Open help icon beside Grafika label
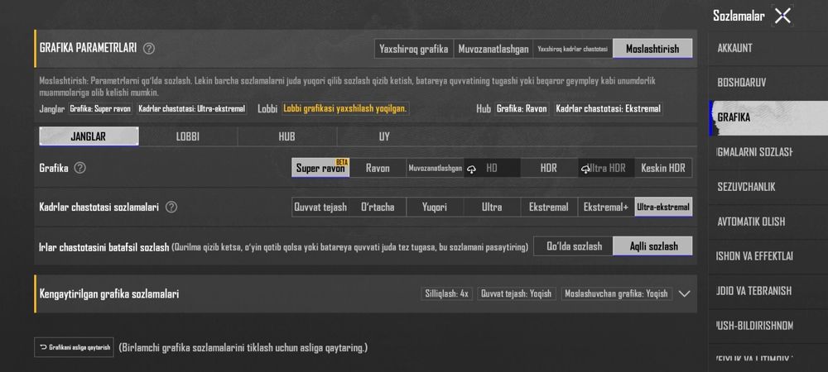This screenshot has height=372, width=828. point(79,168)
